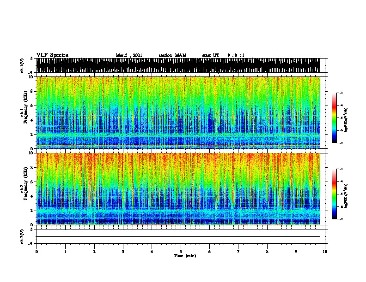Click the ch.1 color bar log(PSD) label
Screen dimensions: 366x282
click(346, 120)
